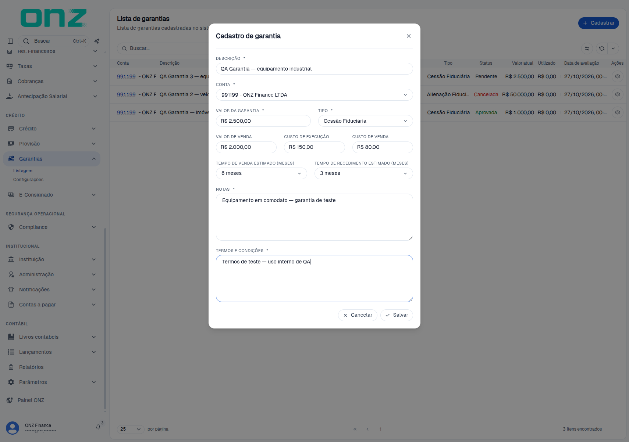
Task: Click the filter settings icon in list toolbar
Action: [587, 48]
